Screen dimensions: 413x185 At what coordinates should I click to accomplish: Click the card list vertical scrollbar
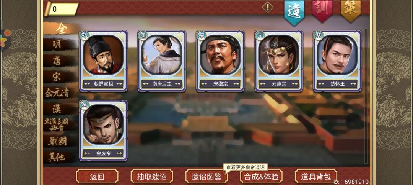[x=366, y=96]
